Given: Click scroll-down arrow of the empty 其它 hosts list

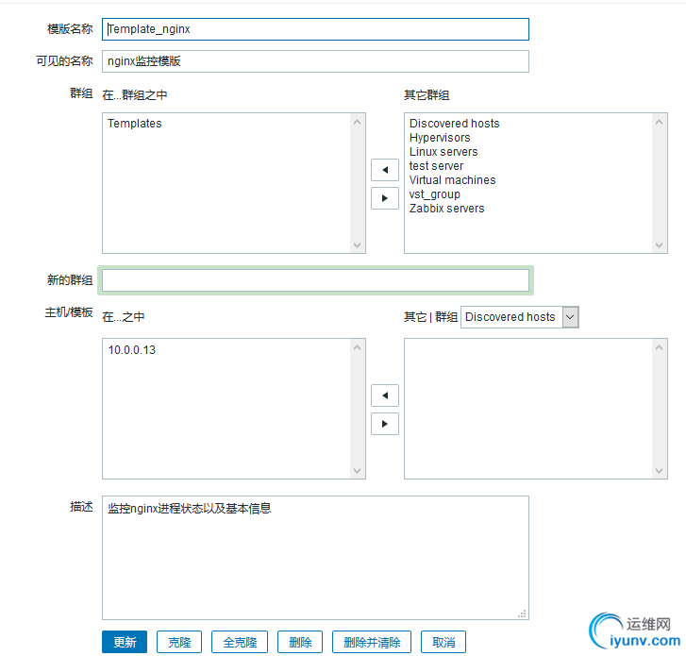Looking at the screenshot, I should [x=659, y=471].
